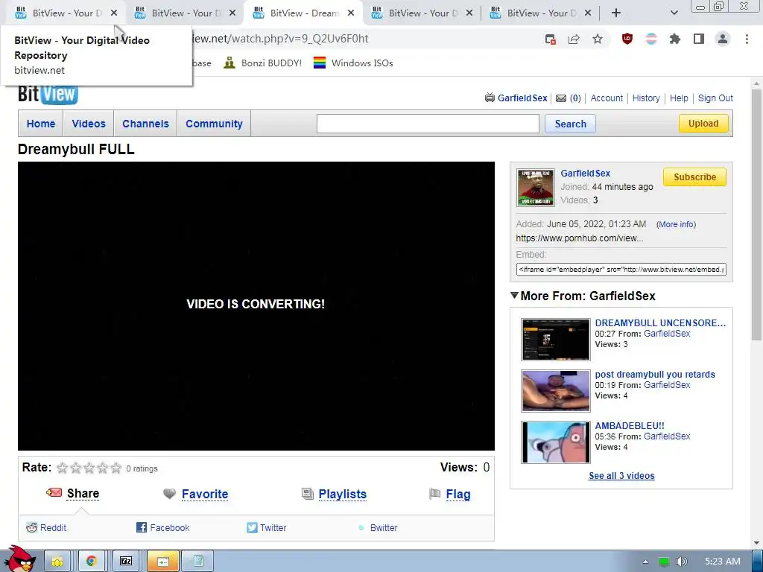Click Sign Out
763x572 pixels.
715,98
